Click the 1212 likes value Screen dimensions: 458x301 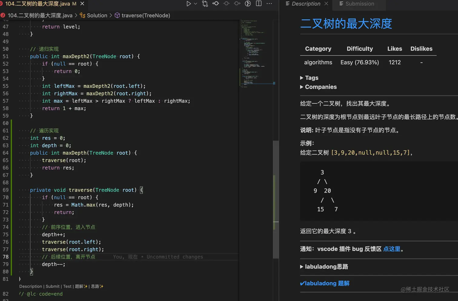coord(395,63)
